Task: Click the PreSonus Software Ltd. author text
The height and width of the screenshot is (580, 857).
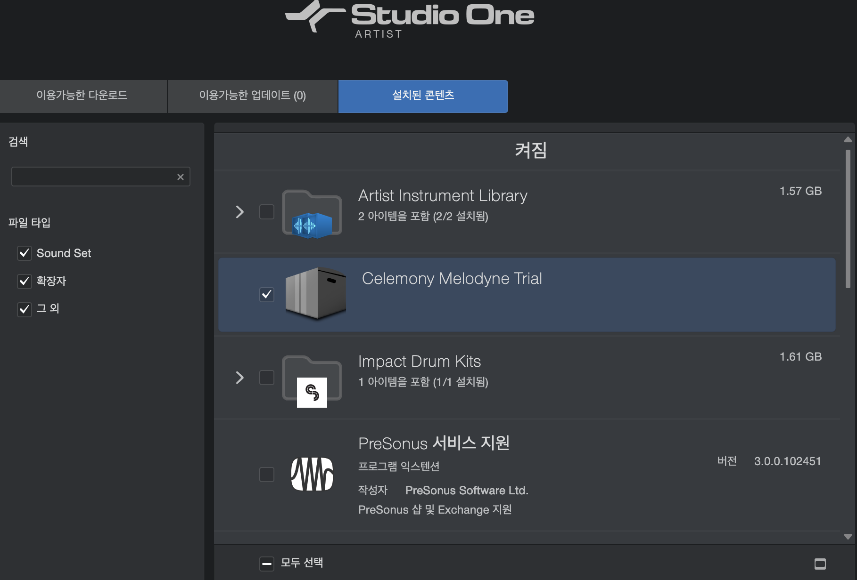Action: point(467,491)
